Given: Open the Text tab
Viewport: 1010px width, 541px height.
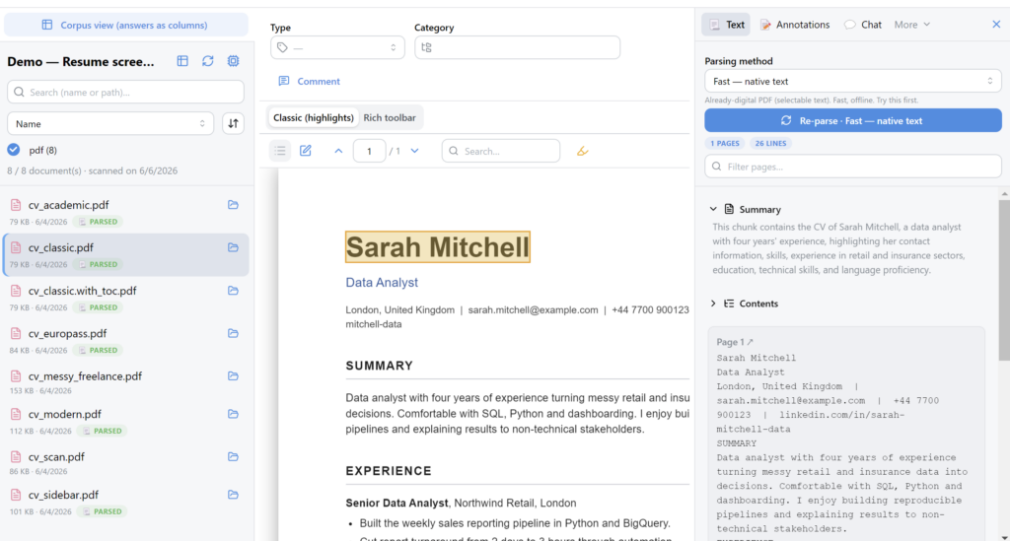Looking at the screenshot, I should point(726,25).
